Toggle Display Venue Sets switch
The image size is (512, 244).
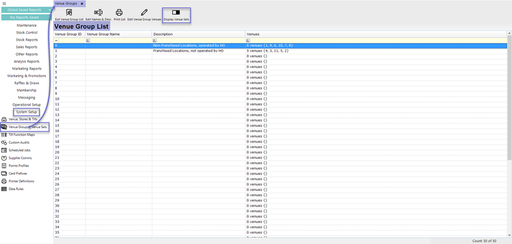[x=176, y=13]
